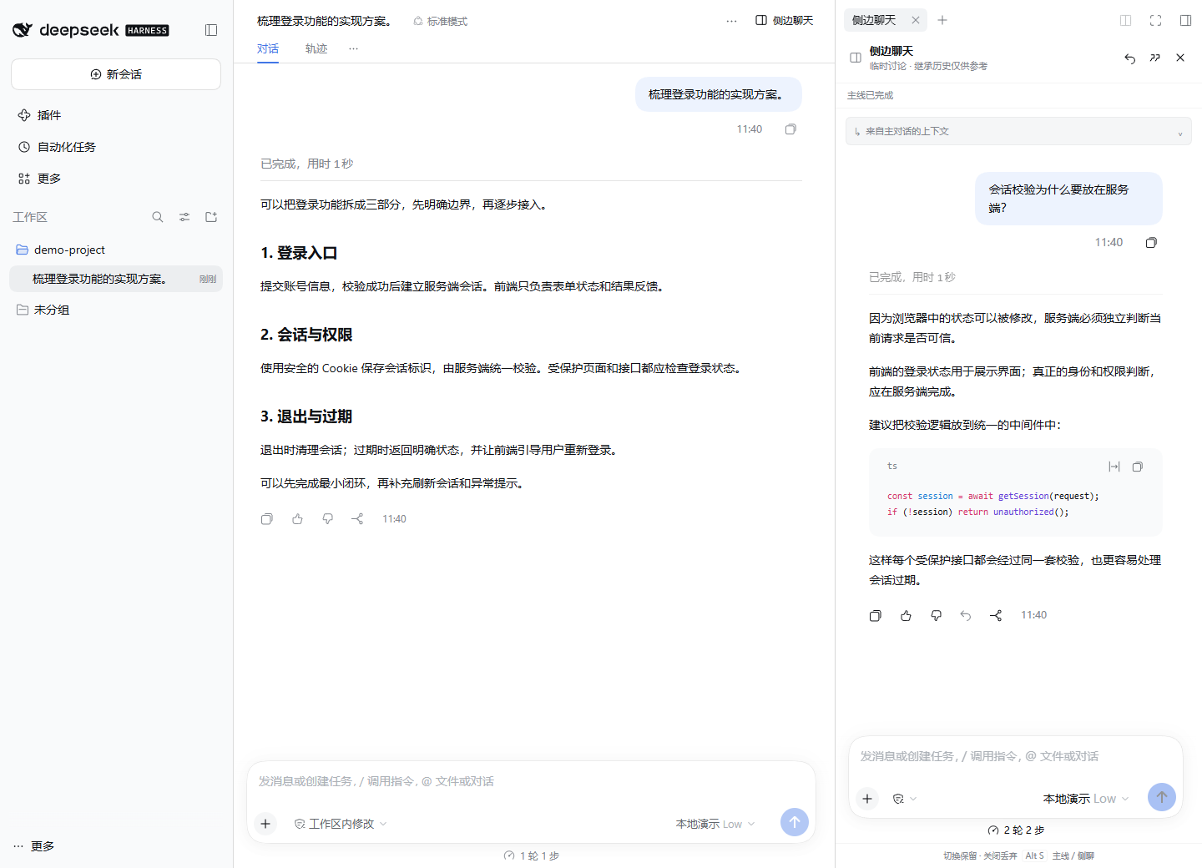Copy the user message in main chat
Viewport: 1202px width, 868px height.
coord(790,129)
